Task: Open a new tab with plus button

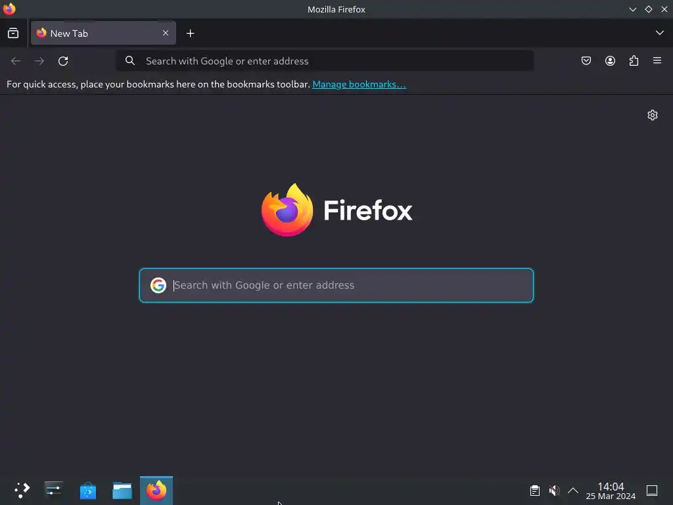Action: [190, 33]
